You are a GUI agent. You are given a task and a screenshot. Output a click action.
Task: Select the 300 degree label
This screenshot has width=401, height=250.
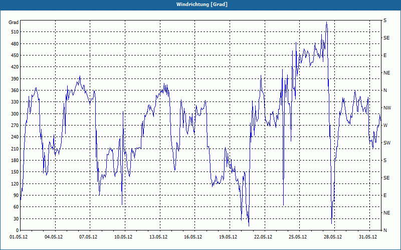tap(15, 113)
